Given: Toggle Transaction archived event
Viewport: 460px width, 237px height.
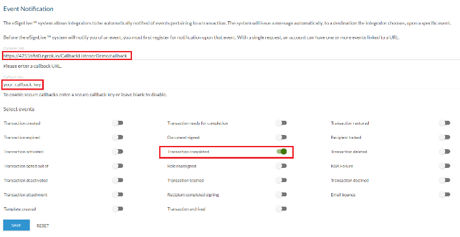Looking at the screenshot, I should click(x=281, y=209).
